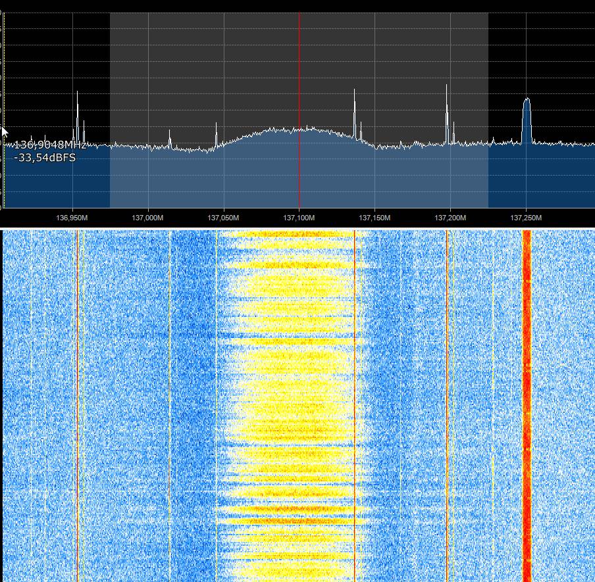Click the thick red carrier band in waterfall
Image resolution: width=595 pixels, height=582 pixels.
click(x=527, y=406)
